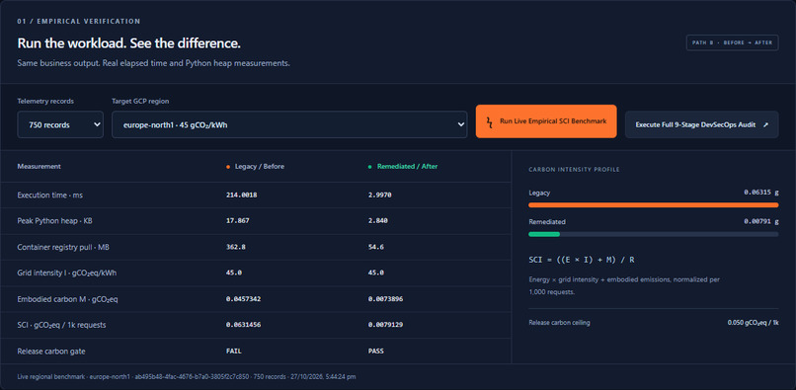
Task: Click the orange dot beside Legacy / Before
Action: (228, 167)
